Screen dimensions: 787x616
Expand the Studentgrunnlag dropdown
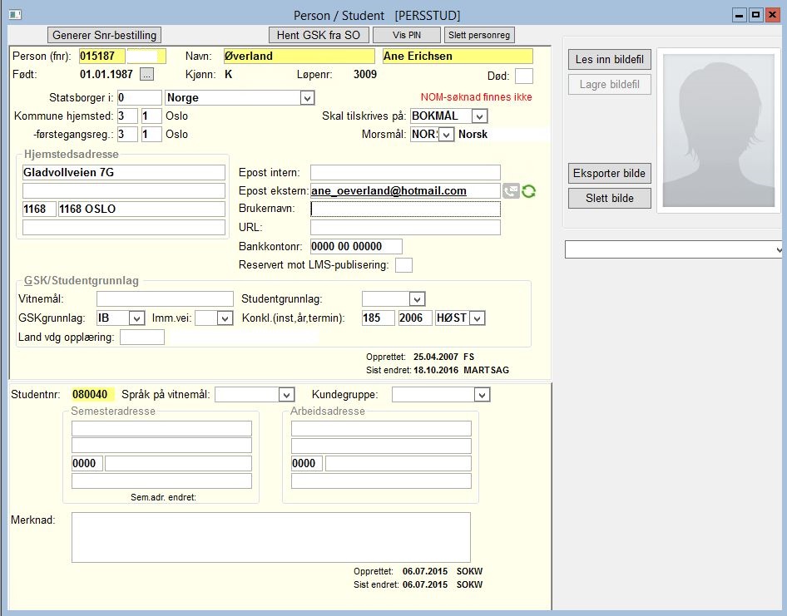click(417, 299)
